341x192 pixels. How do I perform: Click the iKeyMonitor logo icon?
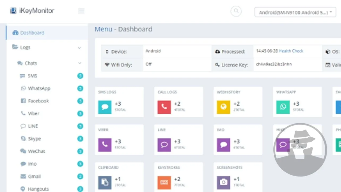tap(13, 11)
